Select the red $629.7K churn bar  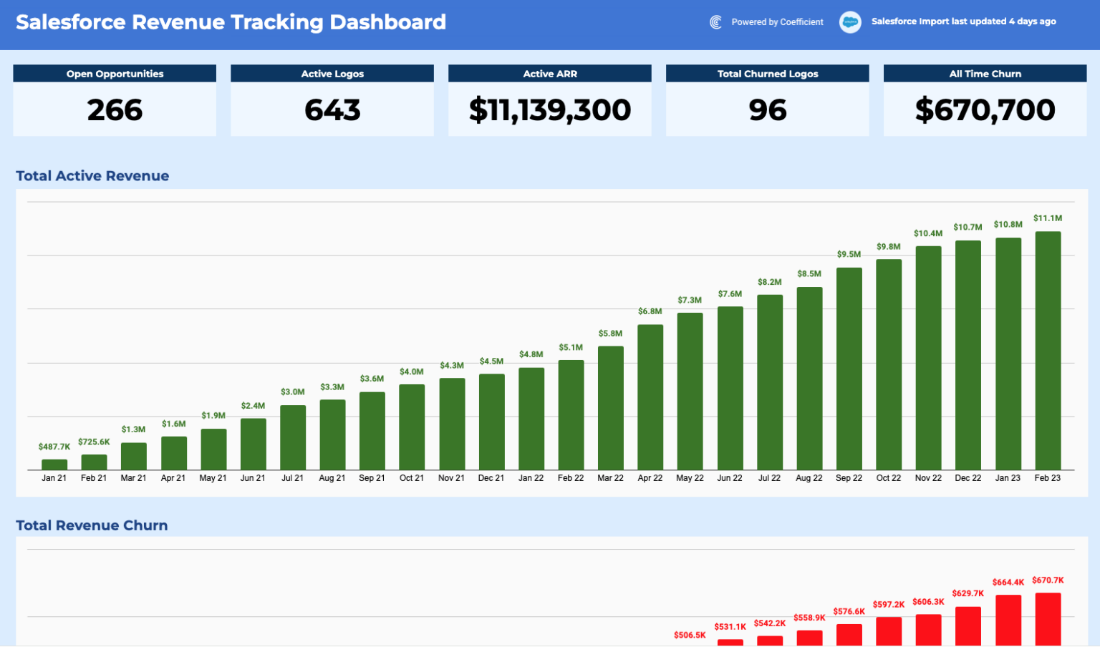pos(968,626)
